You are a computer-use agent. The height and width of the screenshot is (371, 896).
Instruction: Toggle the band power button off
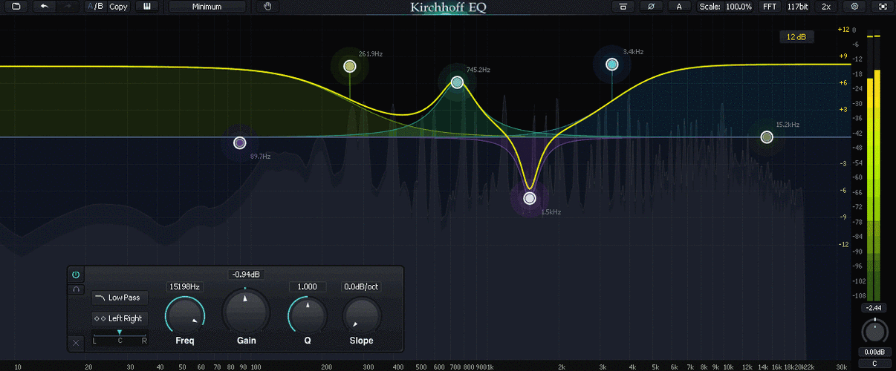(x=76, y=275)
